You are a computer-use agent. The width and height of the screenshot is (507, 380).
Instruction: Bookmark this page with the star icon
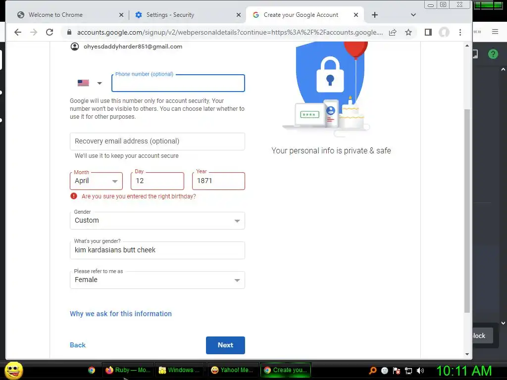click(408, 32)
